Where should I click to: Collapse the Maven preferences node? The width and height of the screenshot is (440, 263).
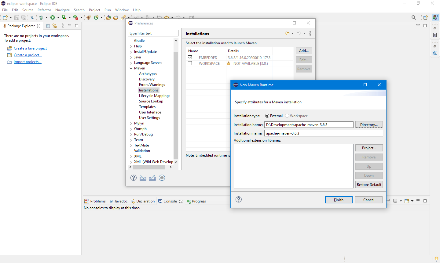131,68
